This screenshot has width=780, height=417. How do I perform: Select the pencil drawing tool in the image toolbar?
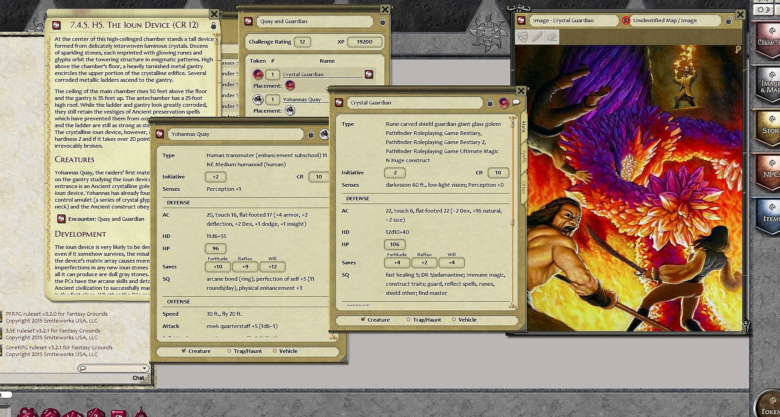pyautogui.click(x=537, y=37)
